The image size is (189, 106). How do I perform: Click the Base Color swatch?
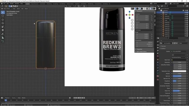coord(180,60)
